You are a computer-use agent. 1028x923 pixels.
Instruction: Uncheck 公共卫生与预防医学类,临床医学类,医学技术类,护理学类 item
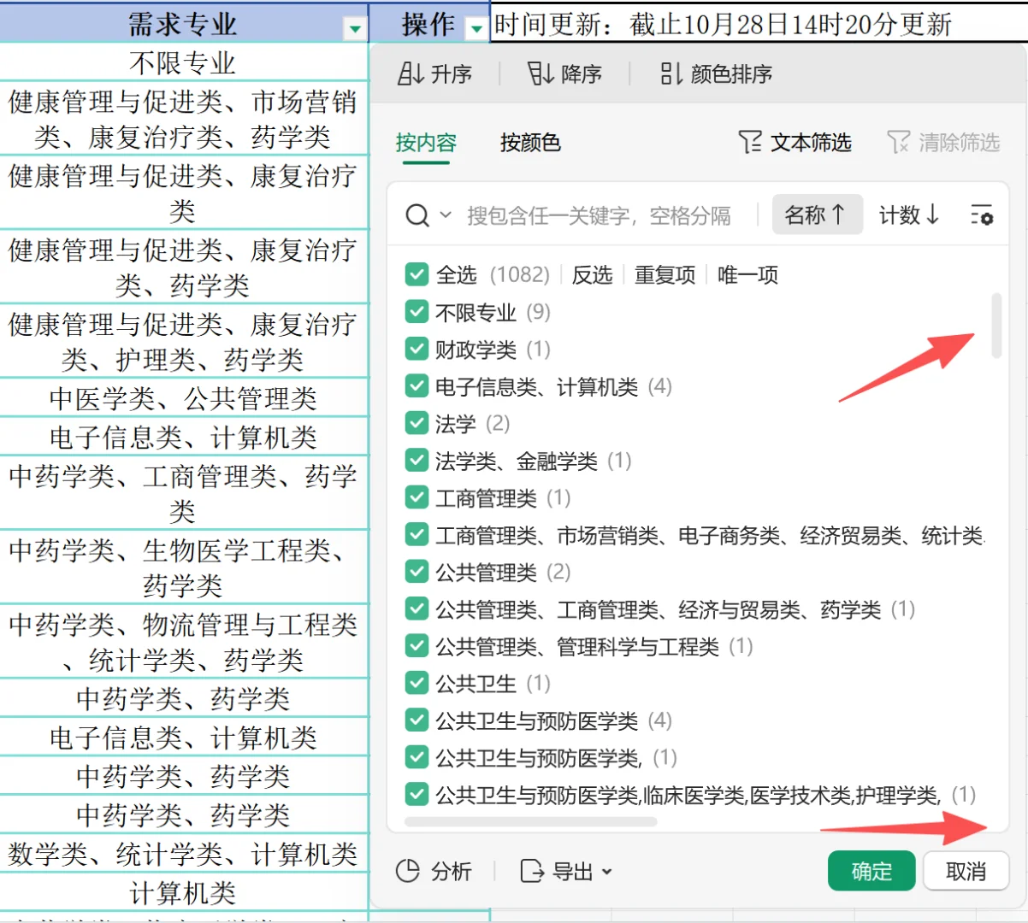pyautogui.click(x=417, y=795)
